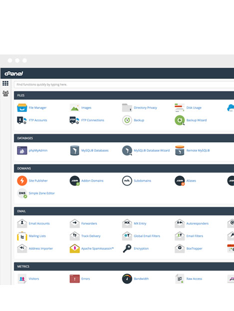Click the Address Importer icon
The width and height of the screenshot is (234, 311).
coord(22,248)
